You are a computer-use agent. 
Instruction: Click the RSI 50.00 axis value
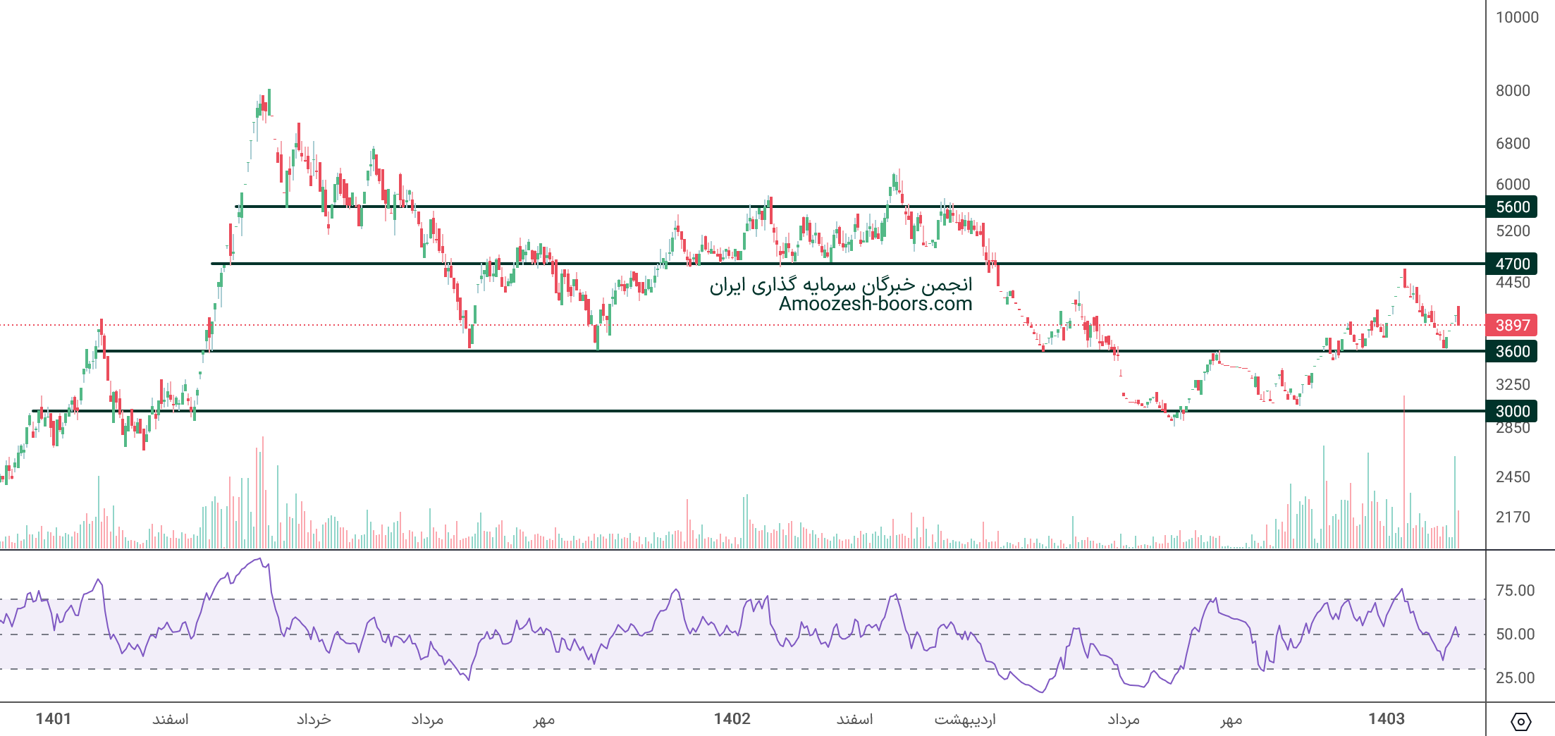pyautogui.click(x=1515, y=634)
